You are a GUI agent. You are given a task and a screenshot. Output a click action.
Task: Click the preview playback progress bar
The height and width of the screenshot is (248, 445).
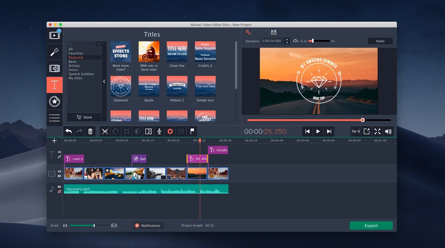point(319,120)
